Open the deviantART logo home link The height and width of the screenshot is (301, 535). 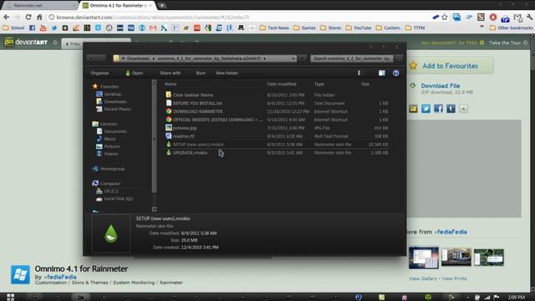[x=26, y=42]
